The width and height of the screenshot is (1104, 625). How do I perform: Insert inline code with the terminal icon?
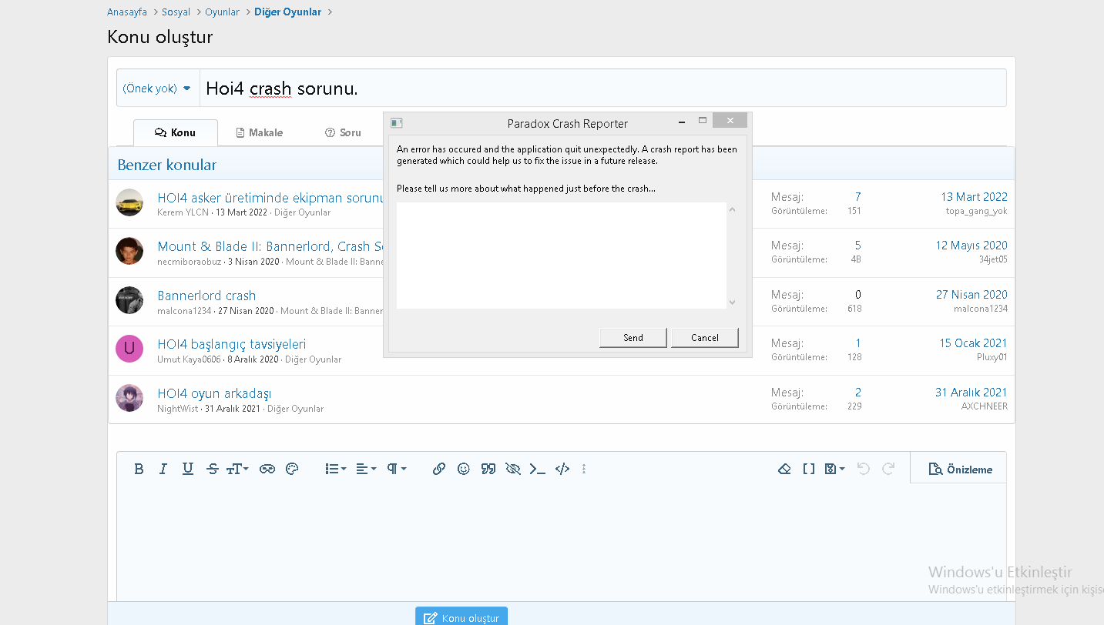(538, 469)
